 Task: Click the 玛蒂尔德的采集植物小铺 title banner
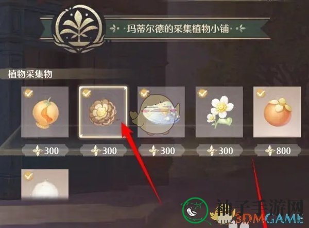pos(178,29)
